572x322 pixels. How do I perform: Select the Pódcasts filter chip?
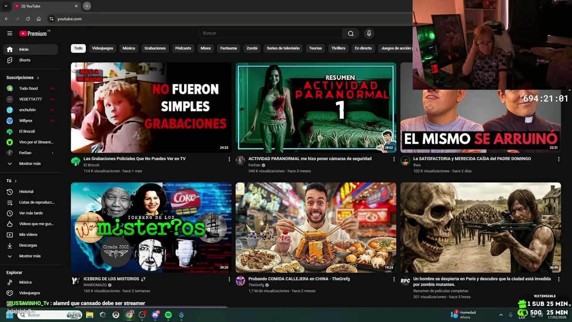click(x=183, y=48)
